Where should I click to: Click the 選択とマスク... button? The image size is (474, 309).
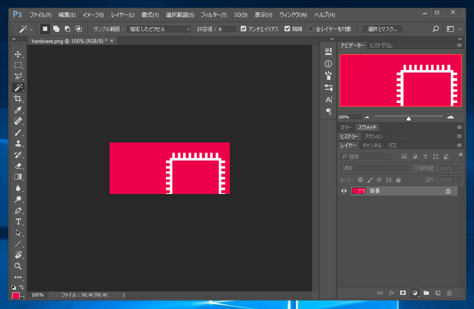tap(383, 29)
